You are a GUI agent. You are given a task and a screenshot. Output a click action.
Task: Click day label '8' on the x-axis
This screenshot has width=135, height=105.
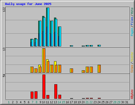click(36, 102)
